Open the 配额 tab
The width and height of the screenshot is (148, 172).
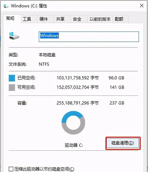pyautogui.click(x=120, y=19)
